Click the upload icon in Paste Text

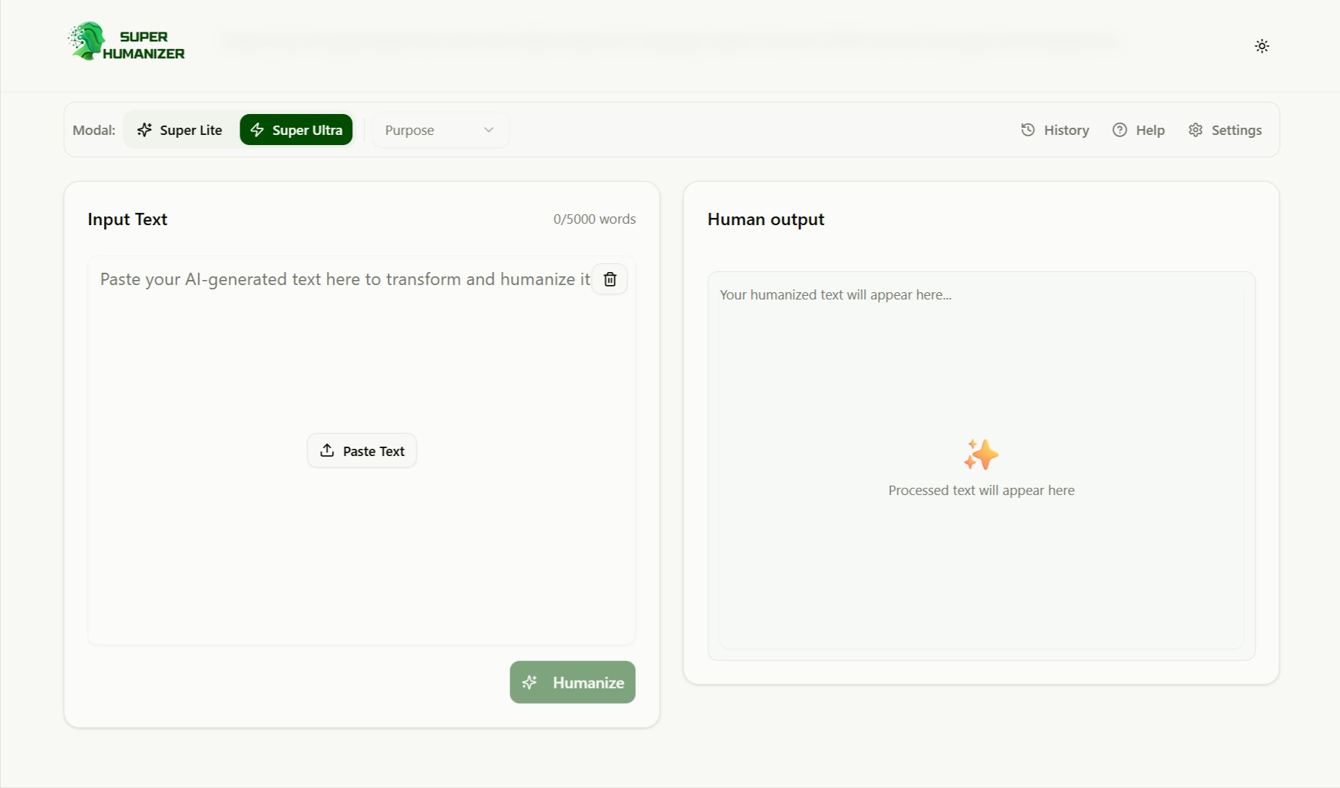pyautogui.click(x=327, y=450)
